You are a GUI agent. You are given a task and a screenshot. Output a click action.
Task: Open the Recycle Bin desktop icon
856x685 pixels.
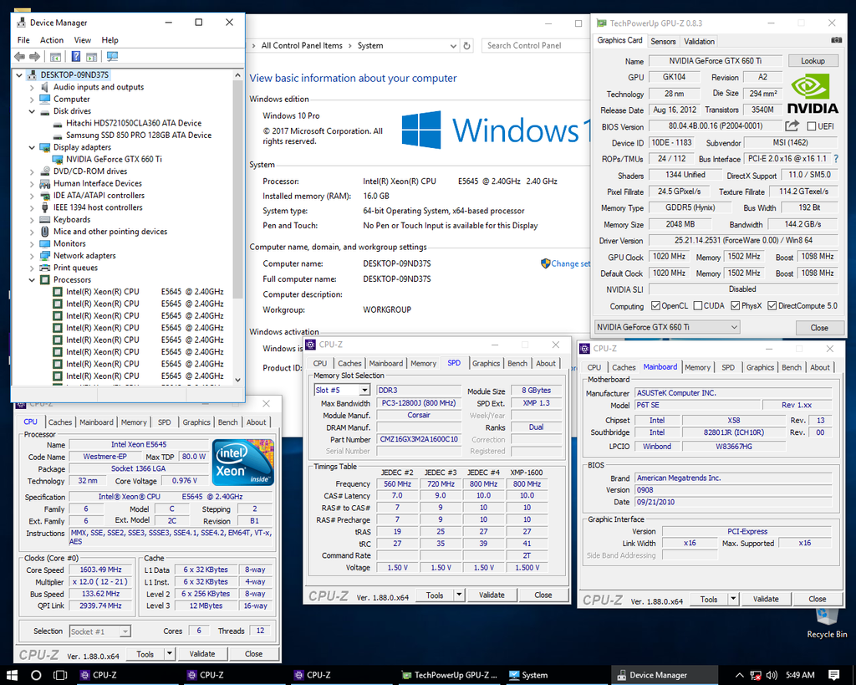click(x=827, y=621)
